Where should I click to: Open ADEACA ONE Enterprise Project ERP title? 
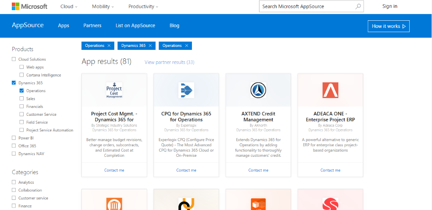pos(330,117)
